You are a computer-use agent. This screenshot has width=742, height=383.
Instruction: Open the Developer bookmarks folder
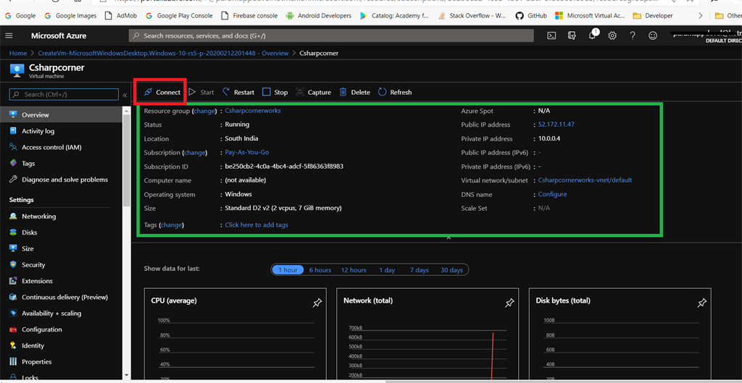(x=653, y=16)
